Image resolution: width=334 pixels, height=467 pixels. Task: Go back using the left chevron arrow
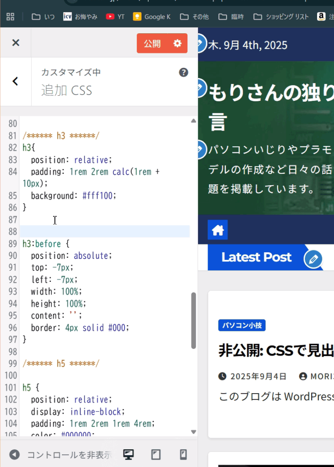(x=16, y=81)
